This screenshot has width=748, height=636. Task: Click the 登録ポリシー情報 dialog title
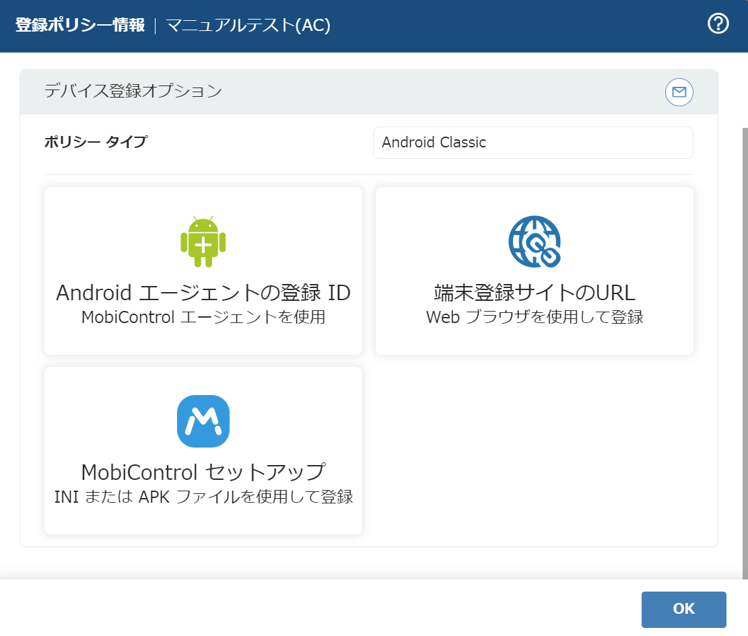coord(79,25)
